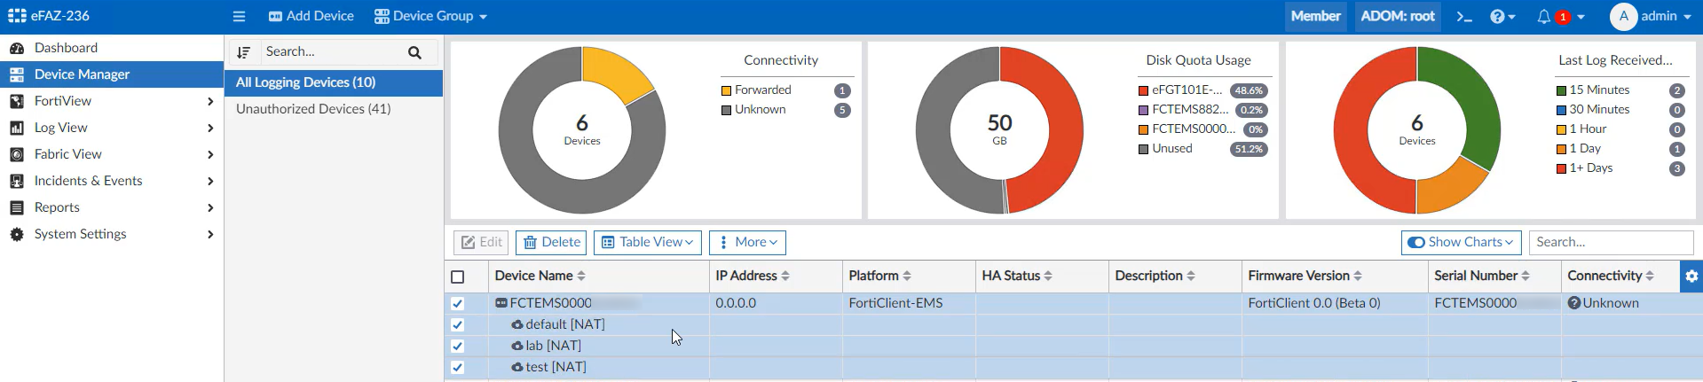Uncheck the lab [NAT] row checkbox
Viewport: 1703px width, 382px height.
pyautogui.click(x=458, y=346)
